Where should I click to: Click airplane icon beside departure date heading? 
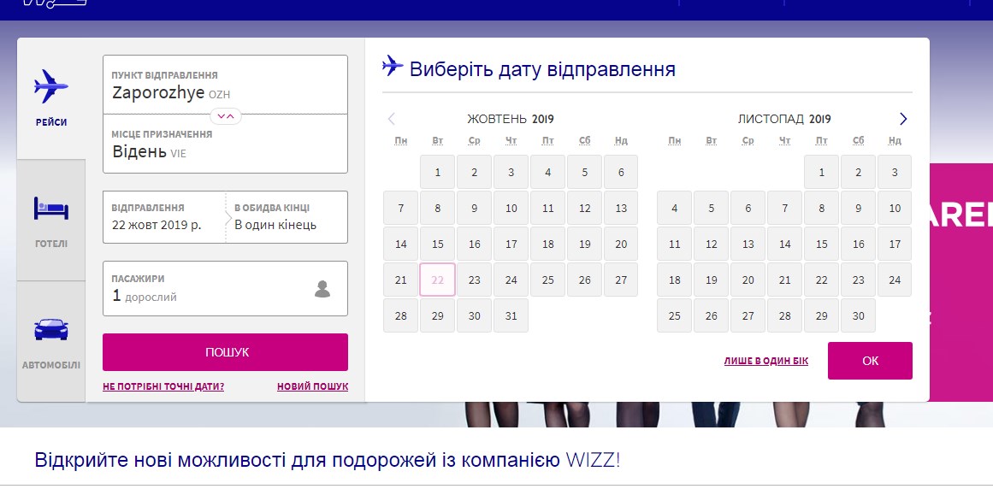click(393, 67)
